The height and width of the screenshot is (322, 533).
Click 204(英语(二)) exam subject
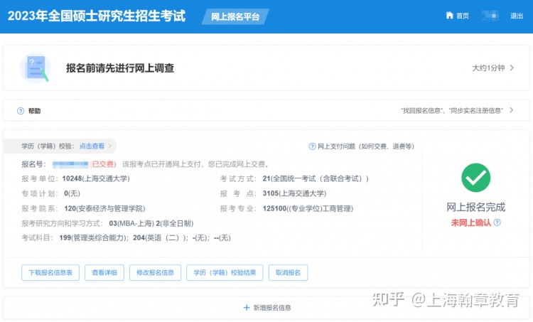tap(160, 238)
